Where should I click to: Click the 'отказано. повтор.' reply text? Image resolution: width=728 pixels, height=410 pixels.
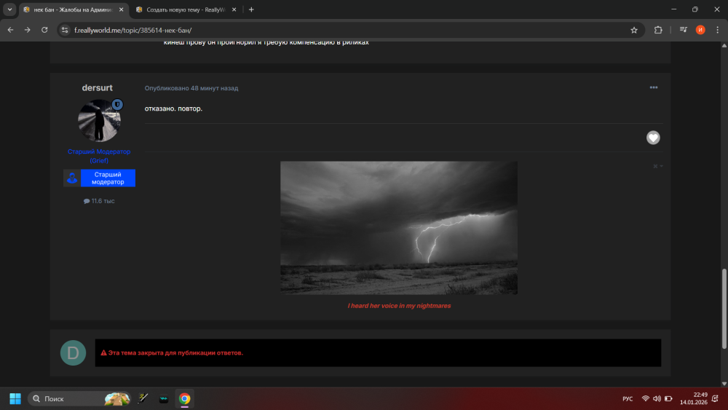click(173, 109)
